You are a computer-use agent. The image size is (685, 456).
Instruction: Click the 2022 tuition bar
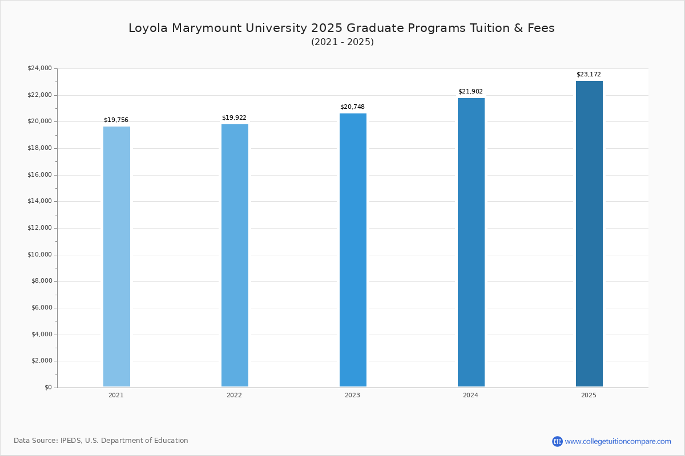coord(235,255)
